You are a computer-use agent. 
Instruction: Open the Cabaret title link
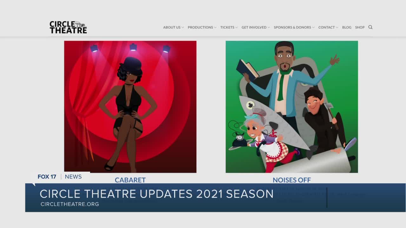tap(130, 180)
